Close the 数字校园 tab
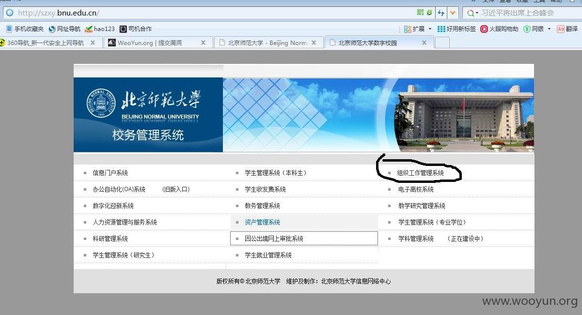The height and width of the screenshot is (315, 582). (x=425, y=43)
